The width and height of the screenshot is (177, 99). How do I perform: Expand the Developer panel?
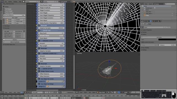(x=4, y=26)
